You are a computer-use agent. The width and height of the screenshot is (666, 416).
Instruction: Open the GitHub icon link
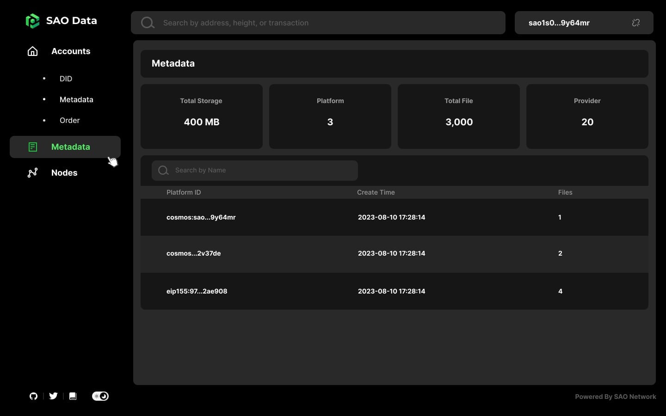[x=33, y=396]
